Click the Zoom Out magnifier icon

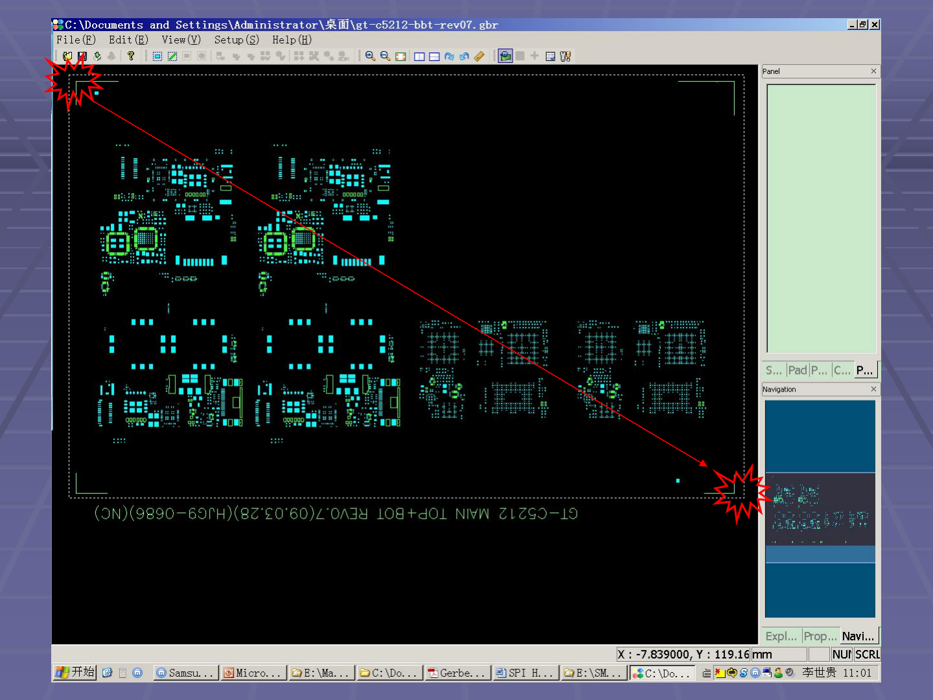click(x=385, y=56)
